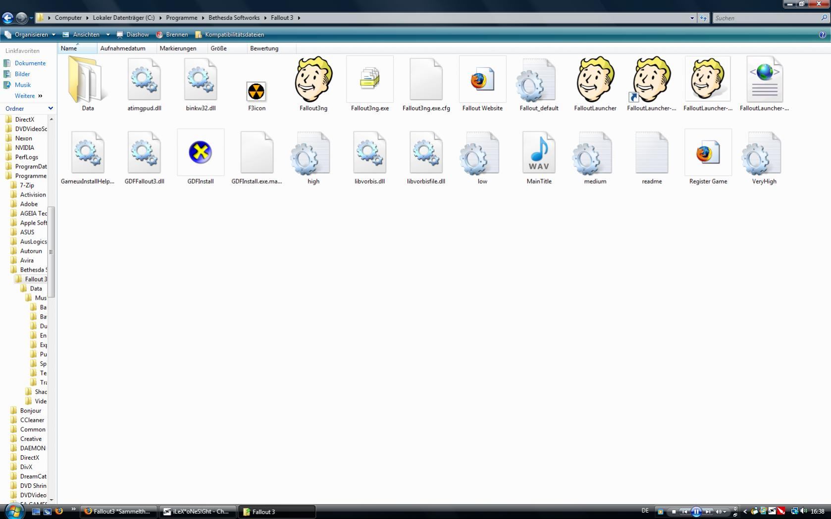This screenshot has width=831, height=519.
Task: Expand breadcrumb arrow after Programme
Action: click(x=203, y=18)
